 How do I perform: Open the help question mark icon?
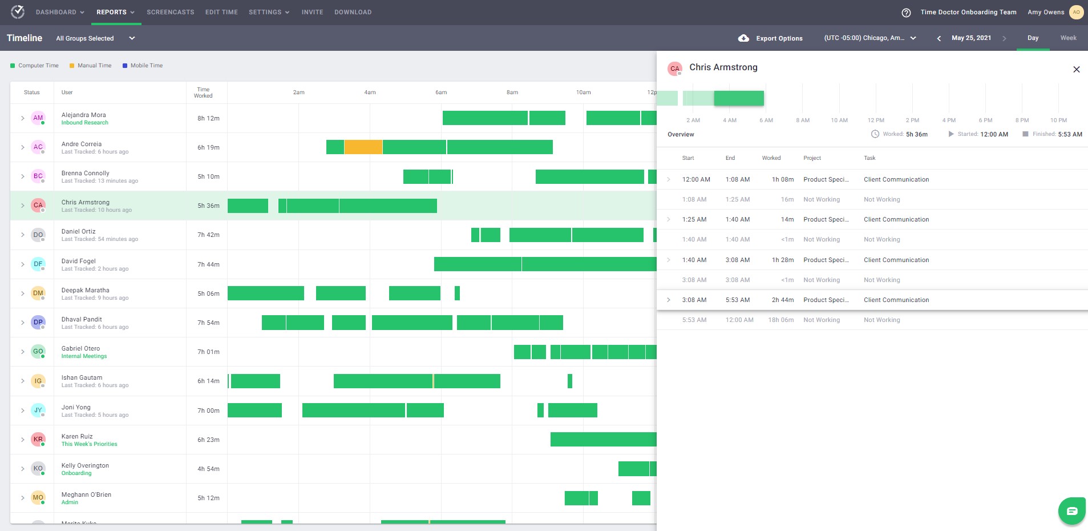coord(906,12)
